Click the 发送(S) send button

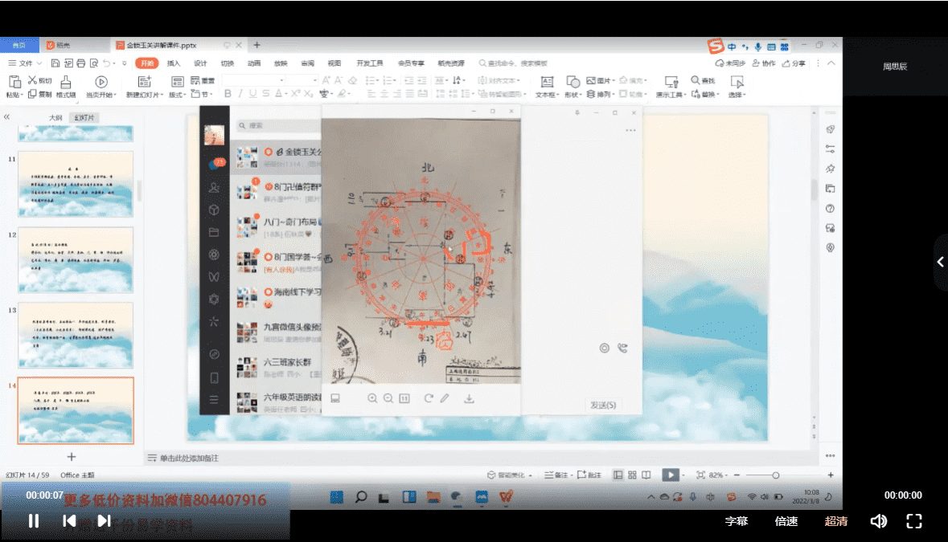tap(603, 405)
